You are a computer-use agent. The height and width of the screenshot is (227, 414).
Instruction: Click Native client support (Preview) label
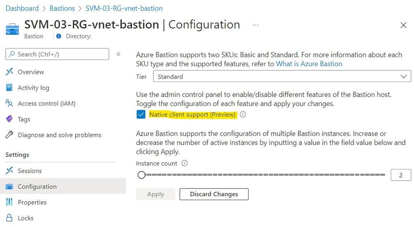[x=192, y=115]
